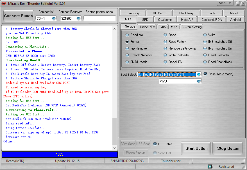Switch to the Samsung tab
The image size is (247, 170).
click(133, 13)
